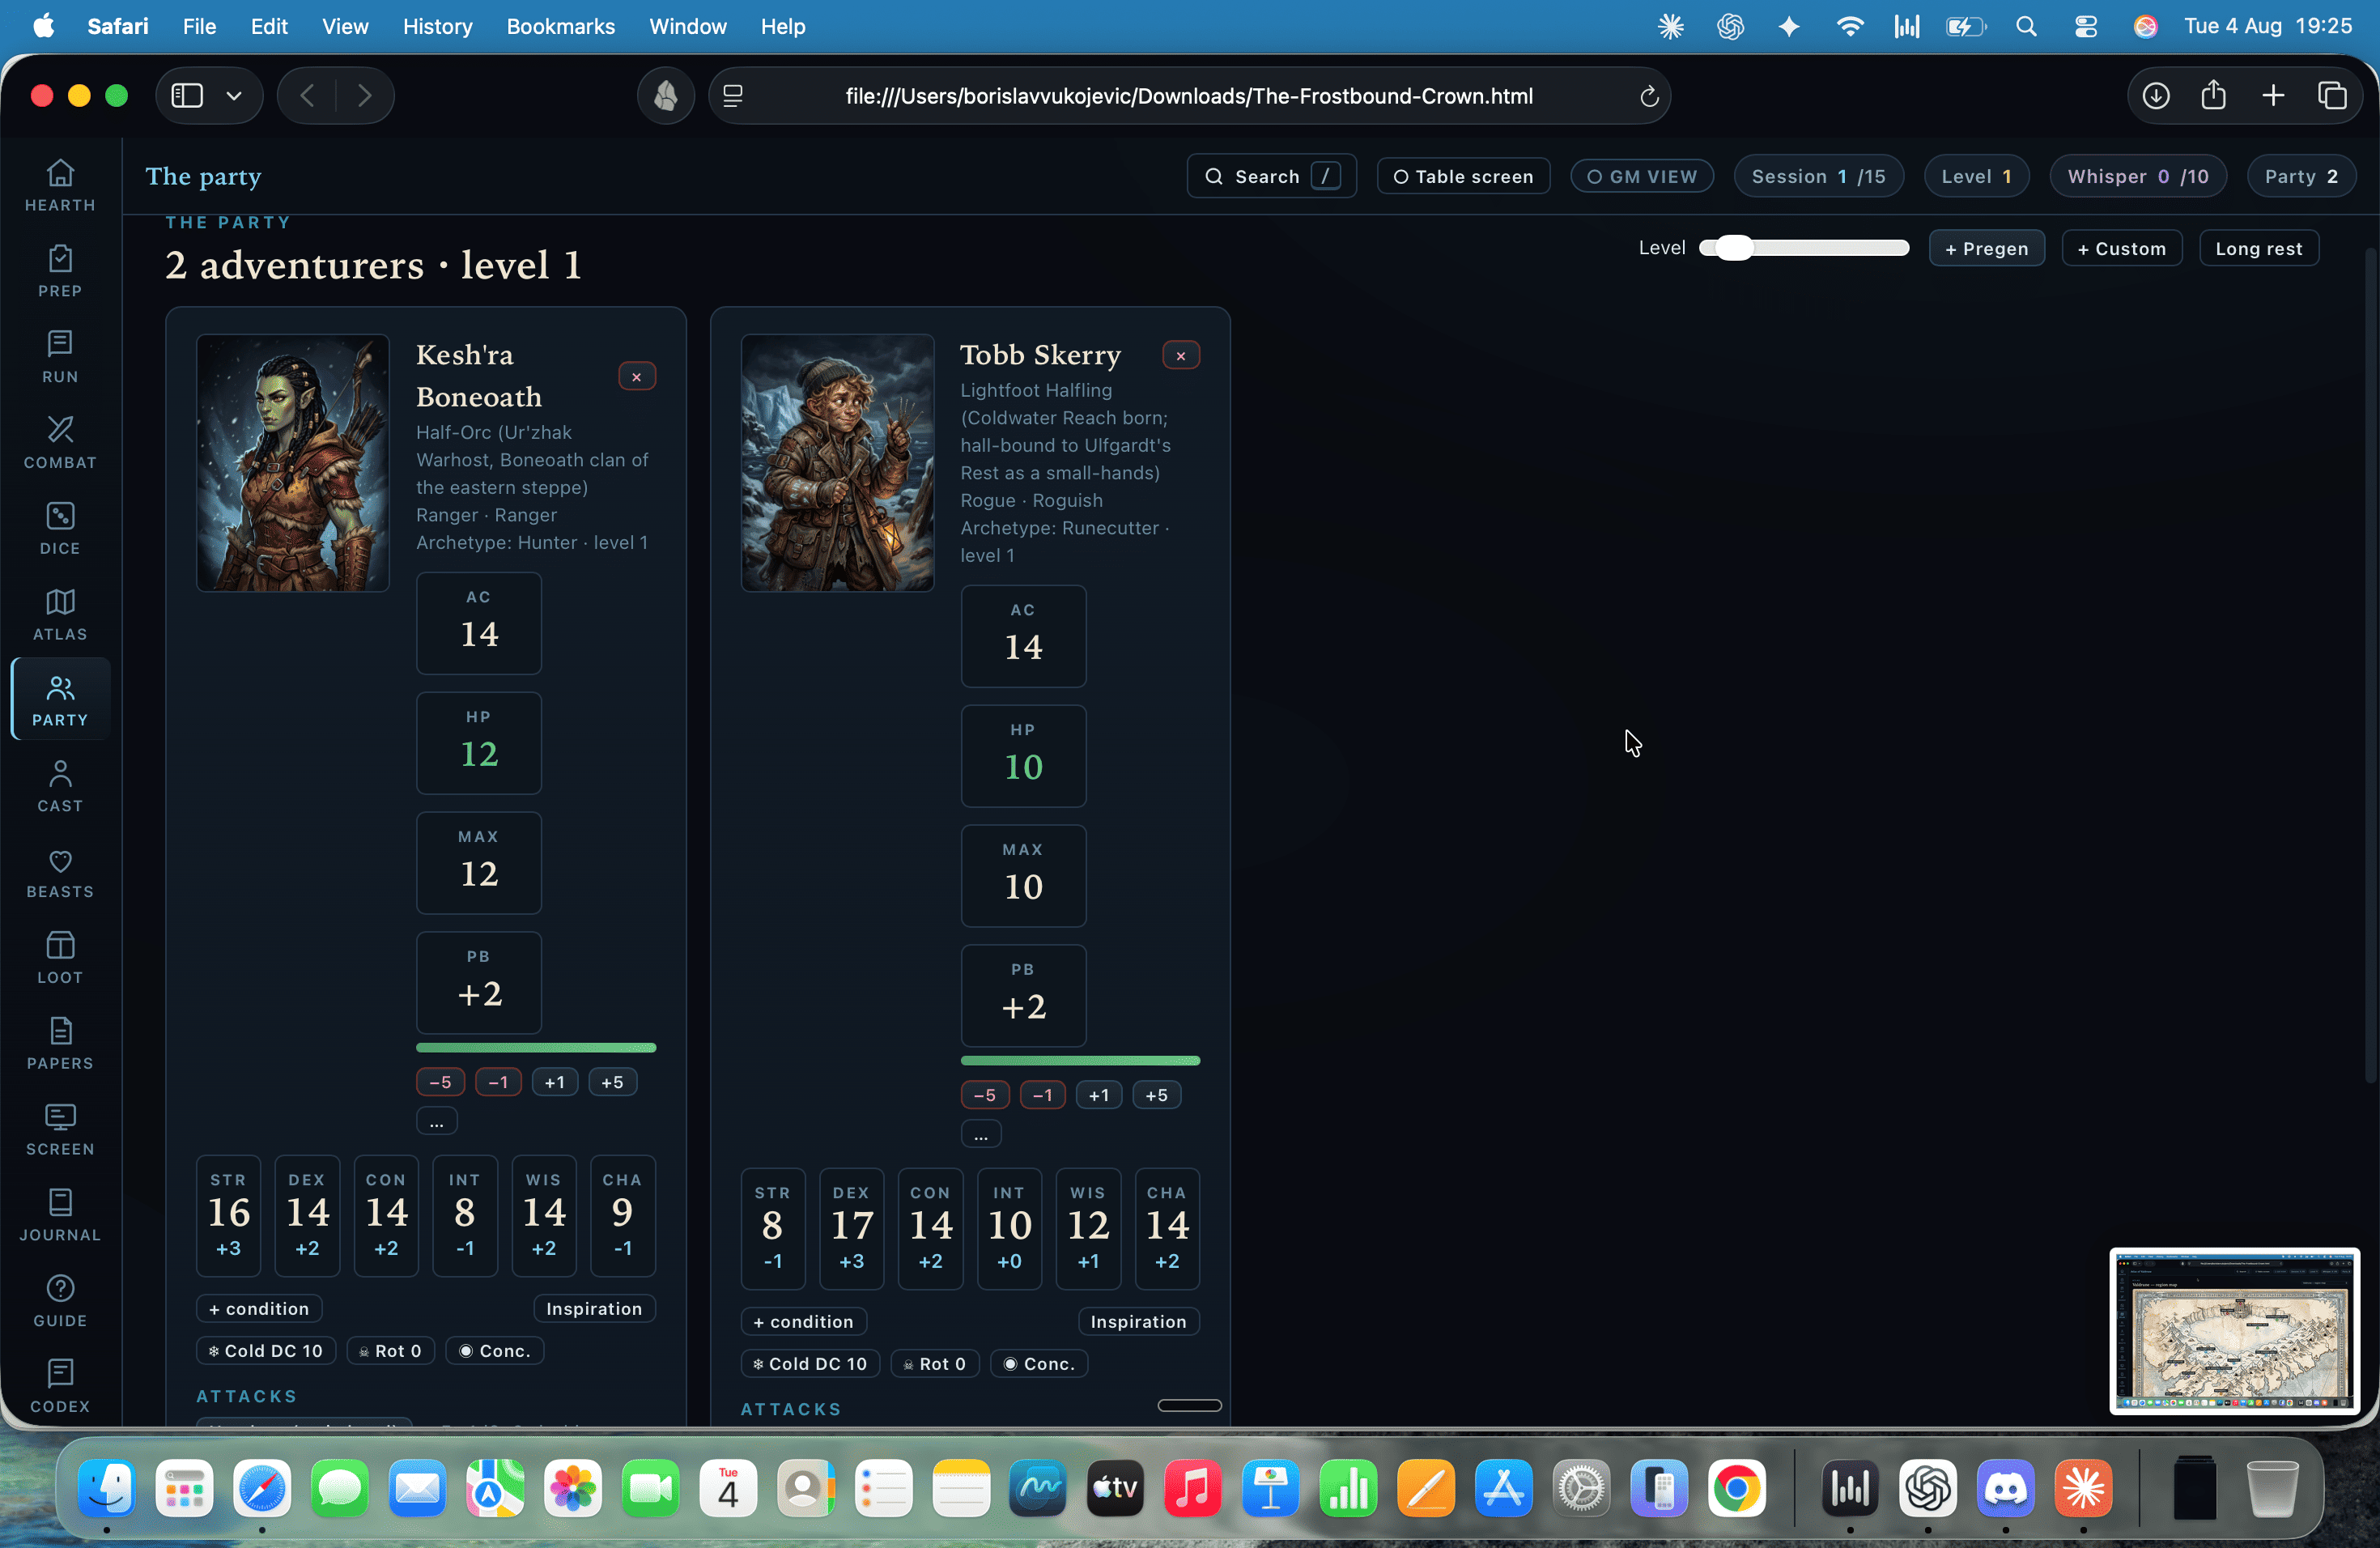This screenshot has height=1548, width=2380.
Task: Remove Tobb Skerry from the party
Action: (1181, 356)
